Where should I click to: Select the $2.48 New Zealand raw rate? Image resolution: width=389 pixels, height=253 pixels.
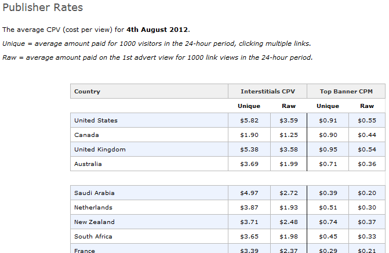point(289,222)
